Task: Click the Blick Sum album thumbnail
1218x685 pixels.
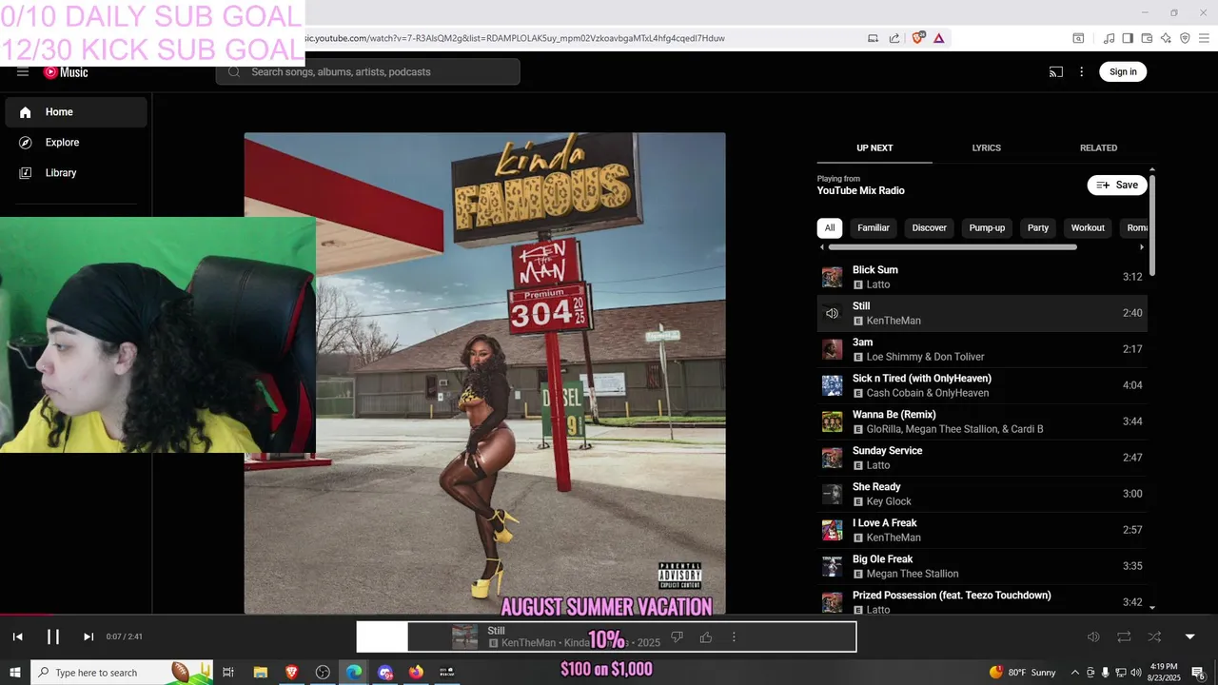Action: pos(833,277)
